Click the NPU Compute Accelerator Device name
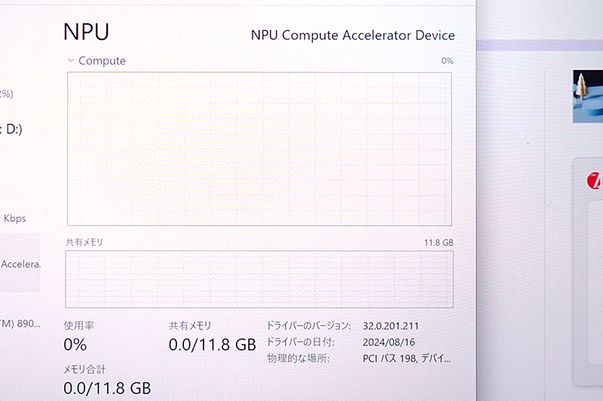 coord(353,35)
